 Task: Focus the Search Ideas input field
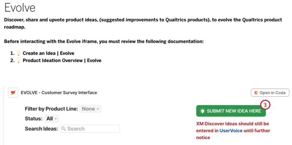coord(89,129)
